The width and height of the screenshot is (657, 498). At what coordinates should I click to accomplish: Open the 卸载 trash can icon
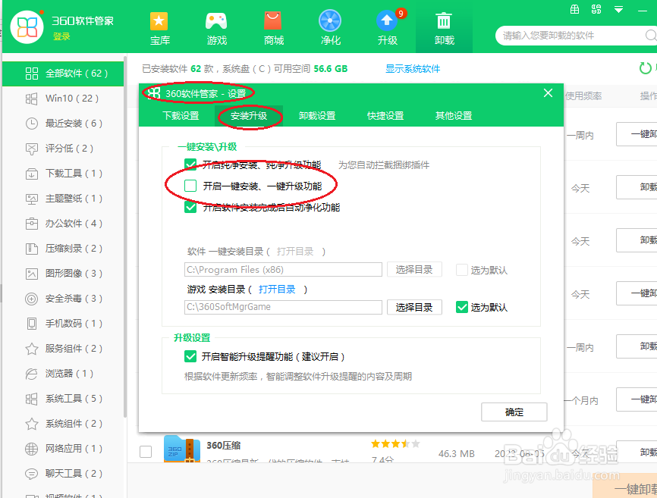444,21
